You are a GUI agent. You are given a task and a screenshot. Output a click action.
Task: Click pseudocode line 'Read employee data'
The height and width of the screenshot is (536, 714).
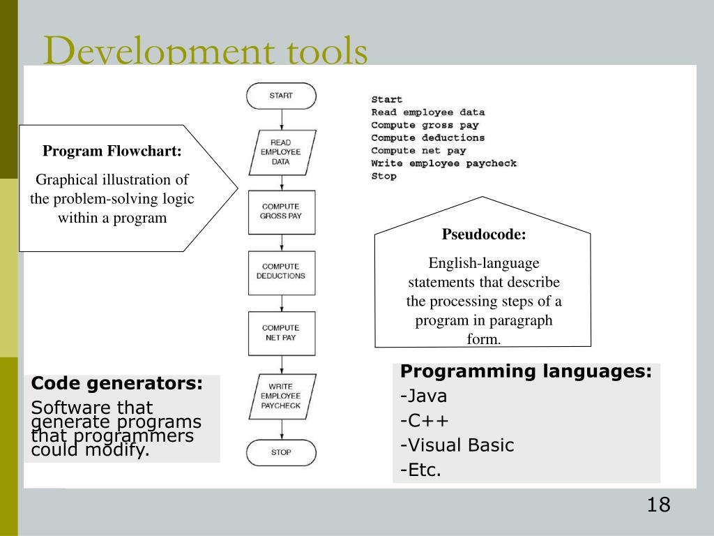(427, 112)
